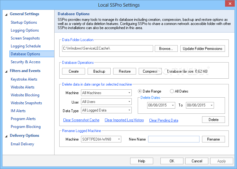
Task: Open Website Snapshots settings
Action: [x=26, y=103]
